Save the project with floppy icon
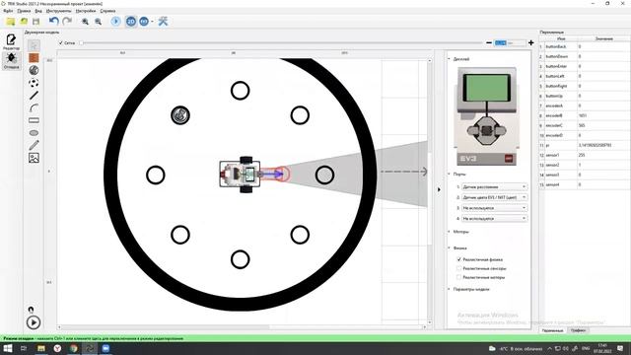 pyautogui.click(x=36, y=22)
